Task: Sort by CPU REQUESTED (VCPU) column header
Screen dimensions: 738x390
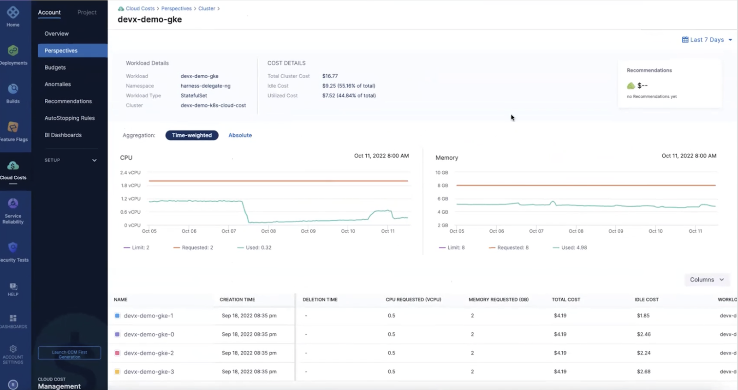Action: coord(413,300)
